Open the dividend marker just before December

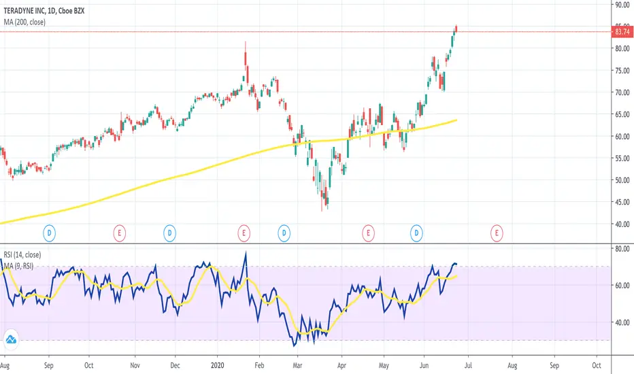pyautogui.click(x=169, y=233)
